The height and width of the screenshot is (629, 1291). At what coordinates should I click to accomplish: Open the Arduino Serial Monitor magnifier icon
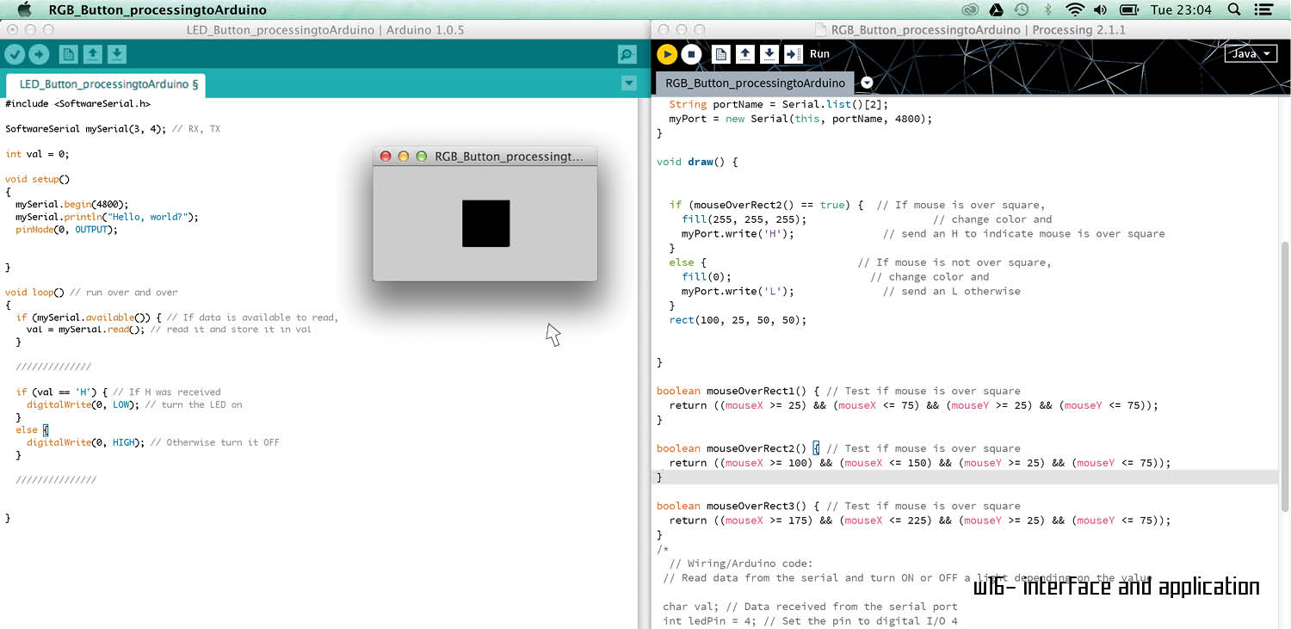click(627, 54)
